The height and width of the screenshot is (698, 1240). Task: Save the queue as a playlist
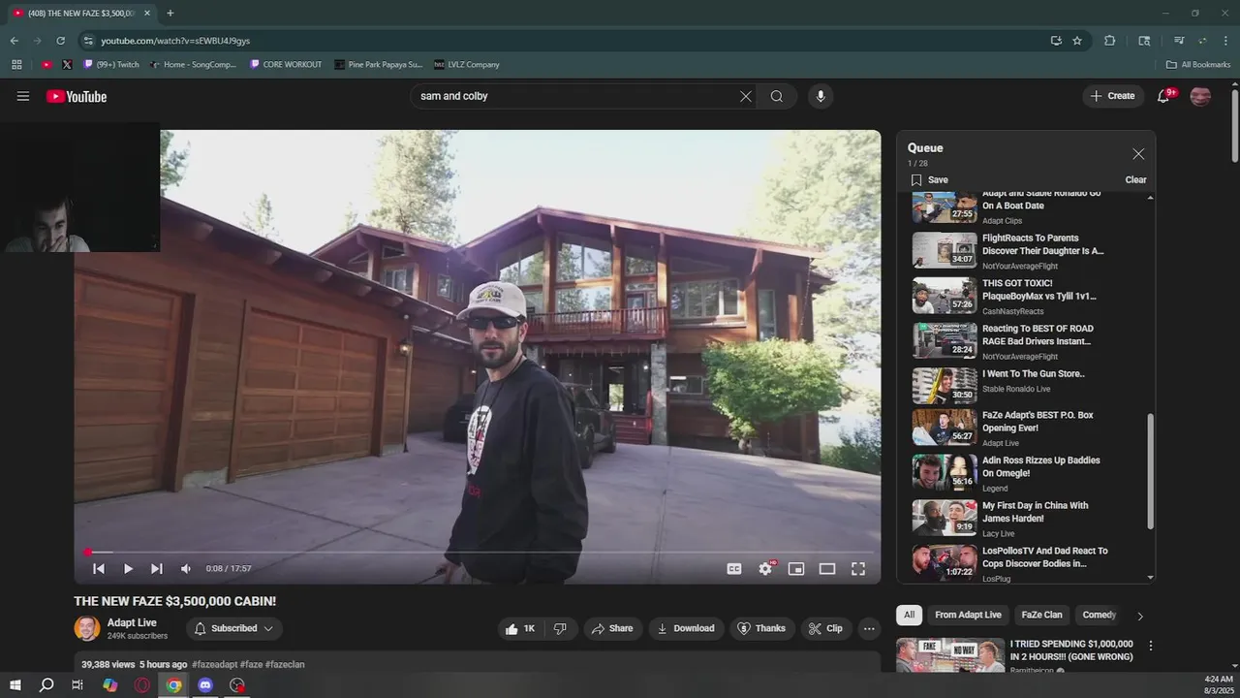click(x=929, y=179)
